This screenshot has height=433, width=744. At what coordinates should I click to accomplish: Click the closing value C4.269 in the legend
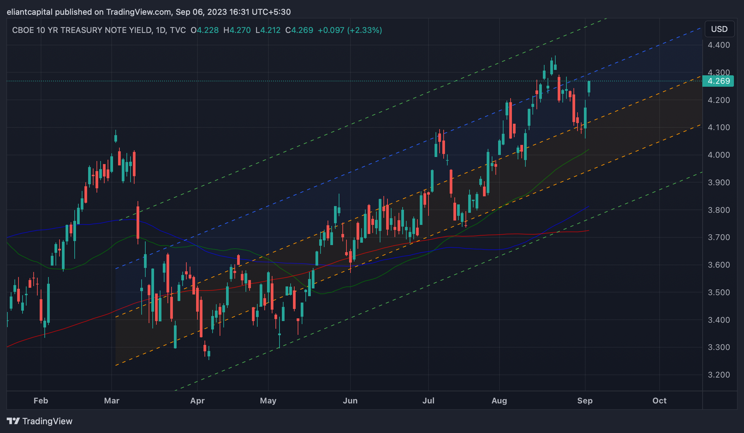click(299, 30)
